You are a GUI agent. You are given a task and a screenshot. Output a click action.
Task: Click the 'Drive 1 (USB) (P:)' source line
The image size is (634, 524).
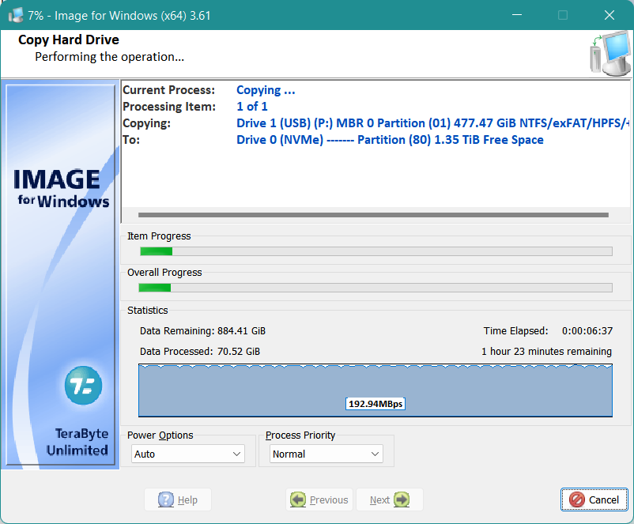[432, 123]
